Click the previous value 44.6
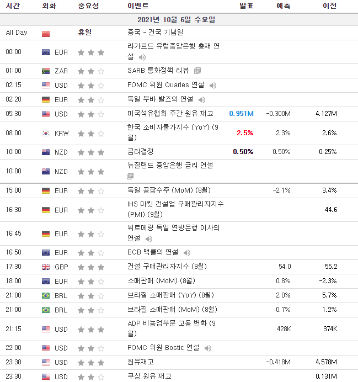This screenshot has height=382, width=358. (331, 210)
